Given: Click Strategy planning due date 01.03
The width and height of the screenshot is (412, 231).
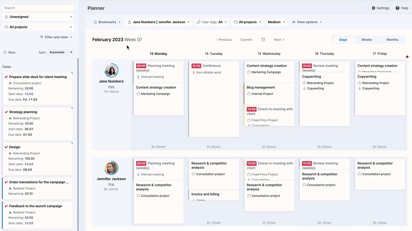Looking at the screenshot, I should (27, 135).
